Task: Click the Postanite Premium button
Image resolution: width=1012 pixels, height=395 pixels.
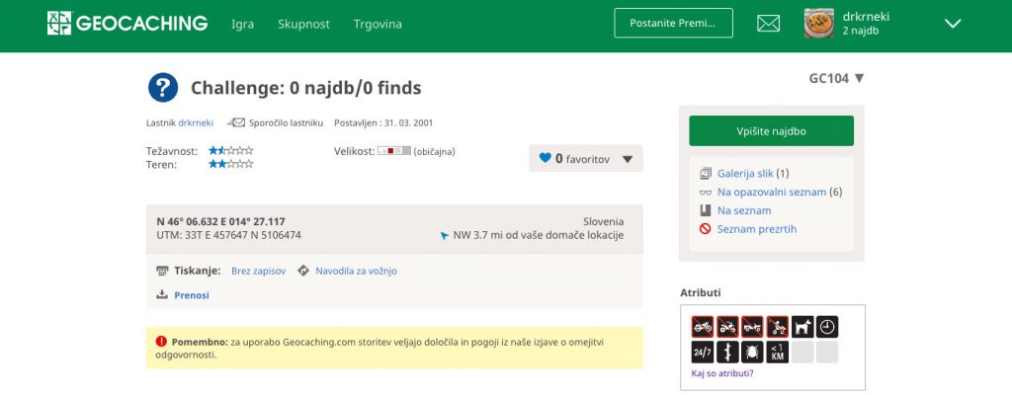Action: 673,23
